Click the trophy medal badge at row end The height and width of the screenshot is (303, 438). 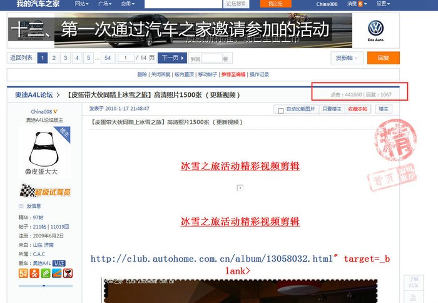pyautogui.click(x=68, y=273)
